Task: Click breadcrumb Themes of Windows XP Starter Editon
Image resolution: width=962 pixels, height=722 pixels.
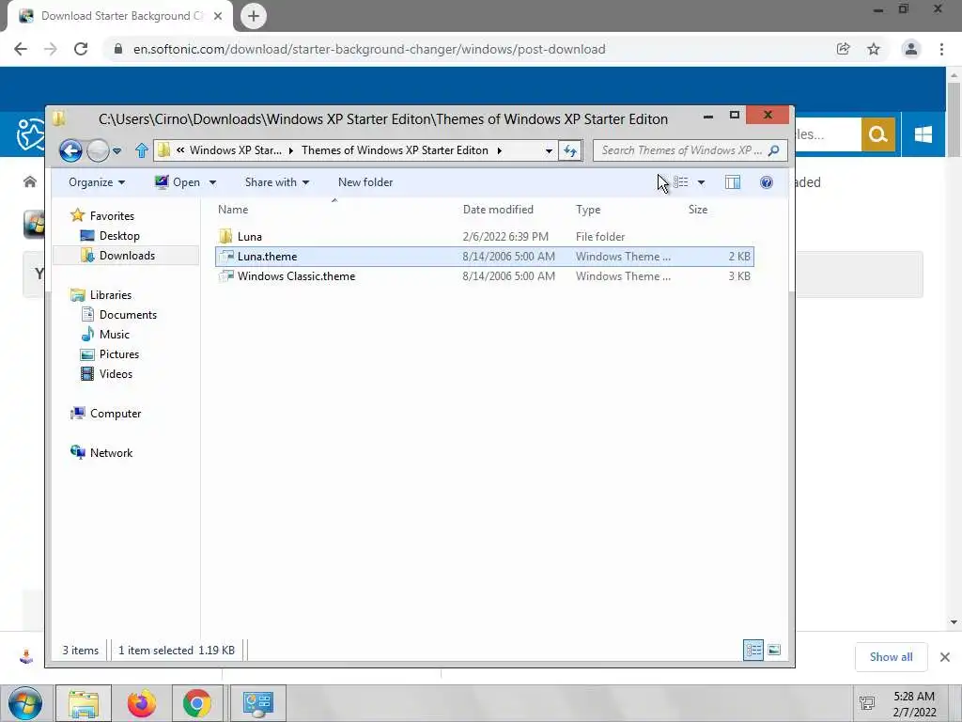Action: 395,150
